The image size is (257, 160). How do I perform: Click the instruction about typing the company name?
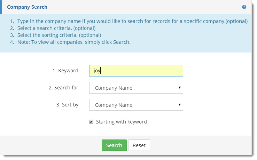(x=132, y=21)
